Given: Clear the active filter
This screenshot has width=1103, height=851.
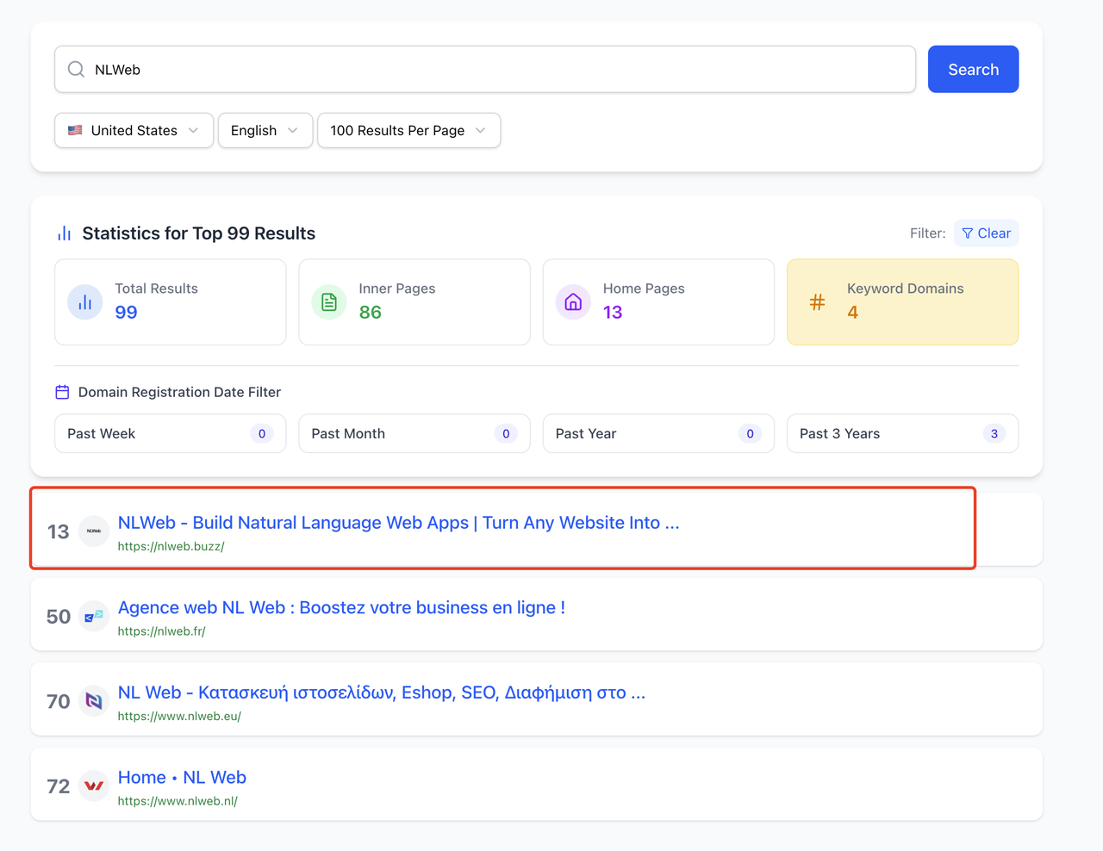Looking at the screenshot, I should coord(986,233).
